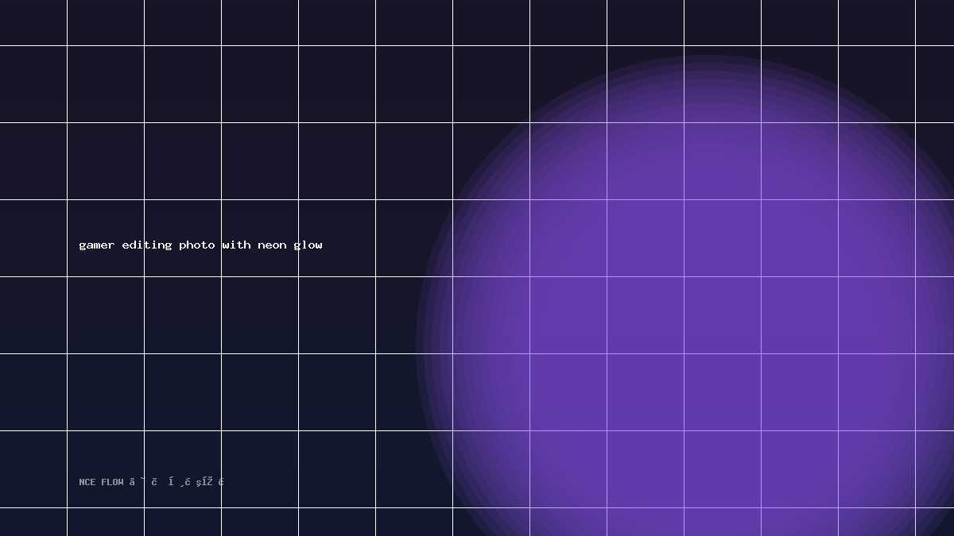
Task: Click the "č" character in footer text
Action: 154,481
